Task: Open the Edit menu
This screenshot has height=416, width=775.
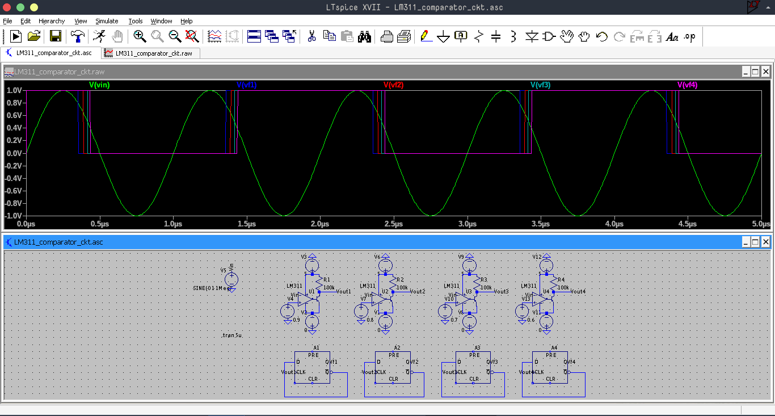Action: (26, 21)
